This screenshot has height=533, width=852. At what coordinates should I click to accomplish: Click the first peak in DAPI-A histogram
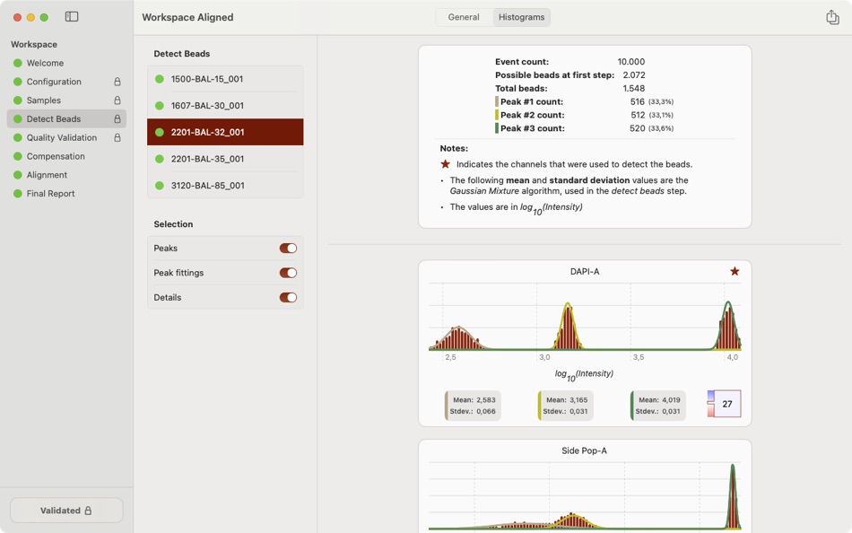pyautogui.click(x=459, y=338)
